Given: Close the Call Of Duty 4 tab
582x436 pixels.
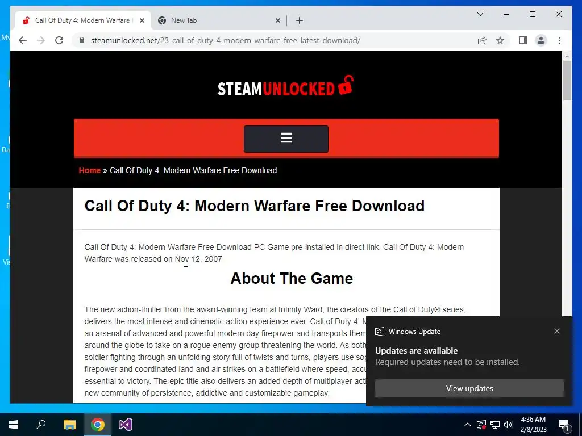Looking at the screenshot, I should point(142,20).
